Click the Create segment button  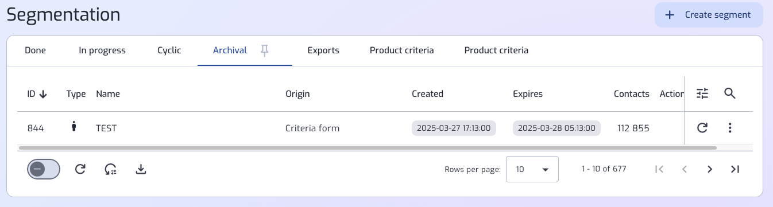tap(709, 15)
